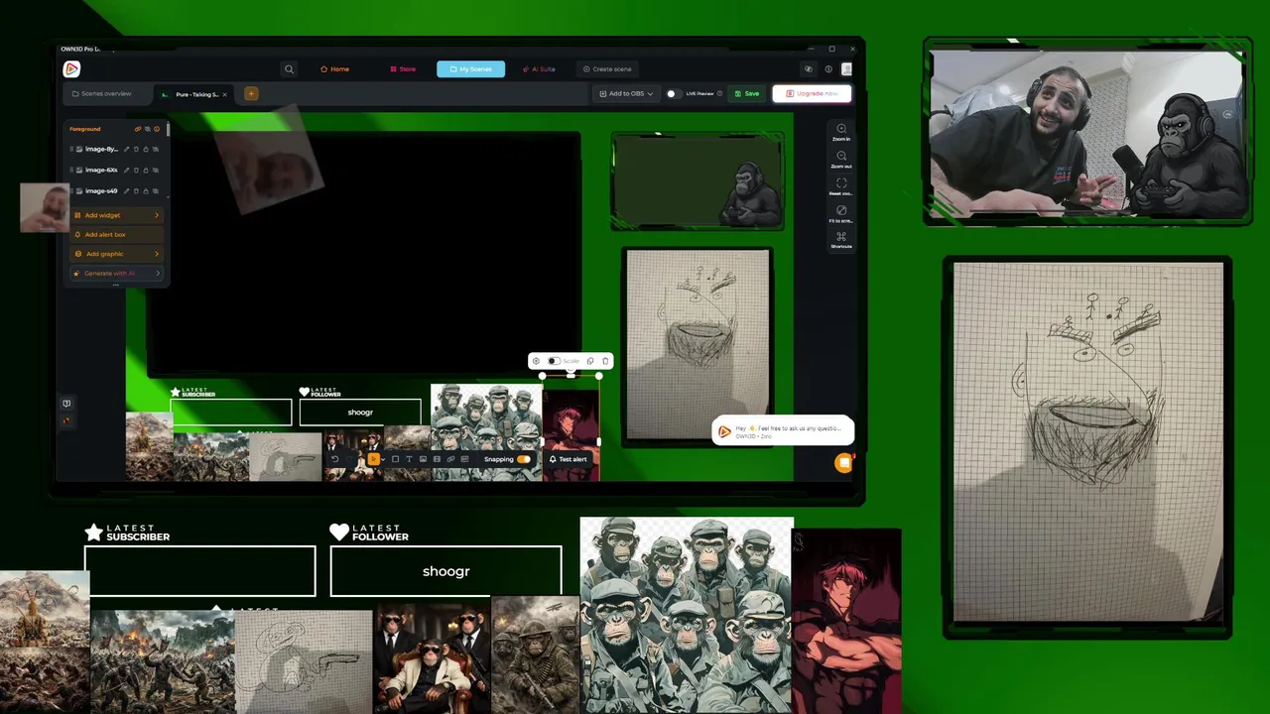Expand the Add graphic menu

coord(116,254)
